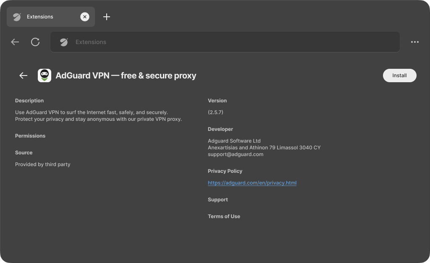Viewport: 430px width, 263px height.
Task: Install the AdGuard VPN extension
Action: [x=399, y=76]
